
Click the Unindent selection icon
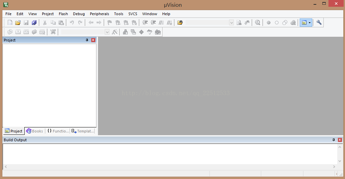[x=153, y=23]
